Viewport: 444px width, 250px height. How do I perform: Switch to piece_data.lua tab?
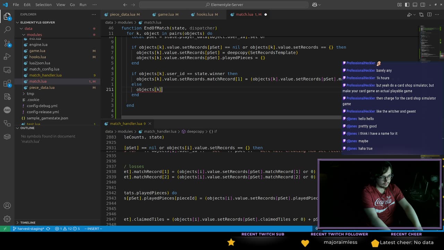[122, 15]
